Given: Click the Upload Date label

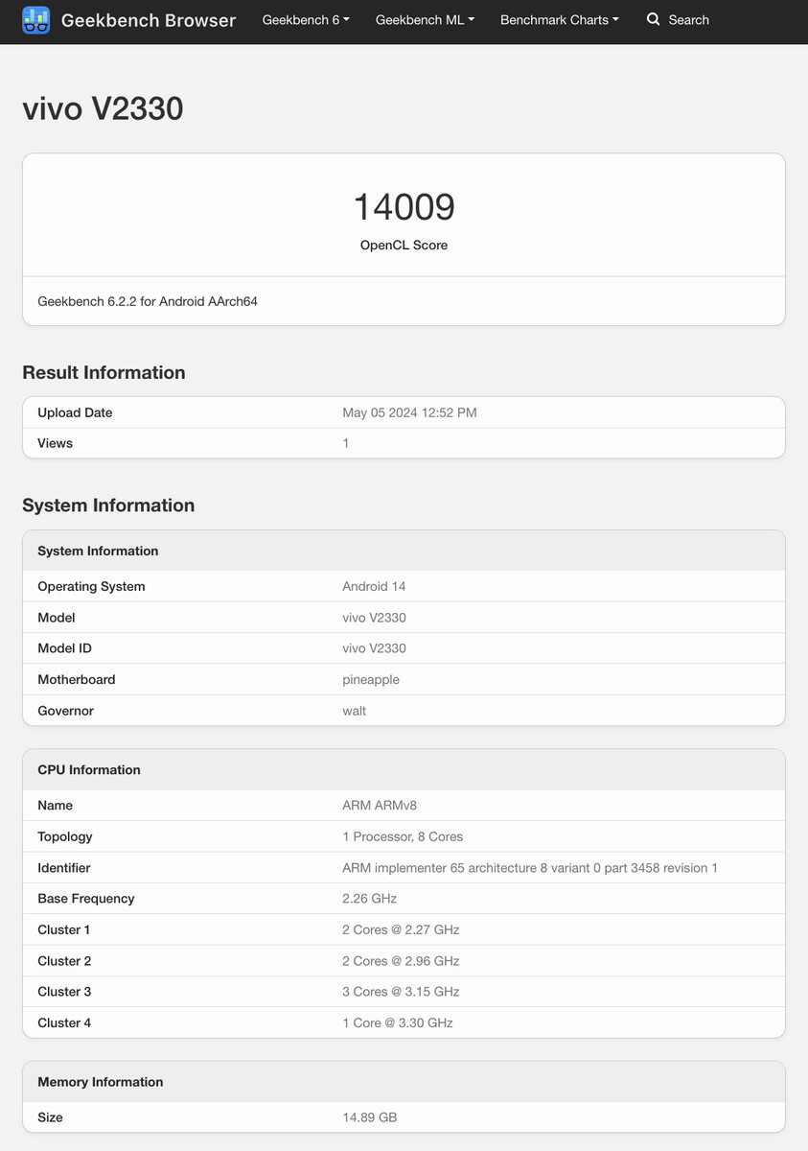Looking at the screenshot, I should coord(75,412).
